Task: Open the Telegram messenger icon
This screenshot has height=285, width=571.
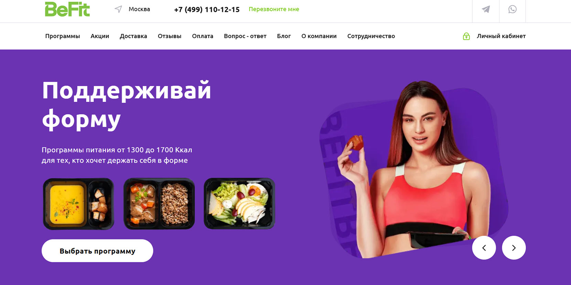Action: coord(486,9)
